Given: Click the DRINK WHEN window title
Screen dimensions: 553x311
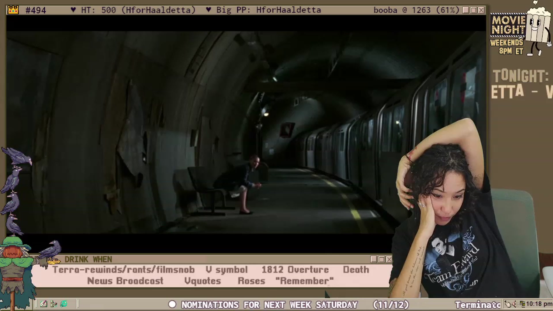Looking at the screenshot, I should (x=88, y=259).
